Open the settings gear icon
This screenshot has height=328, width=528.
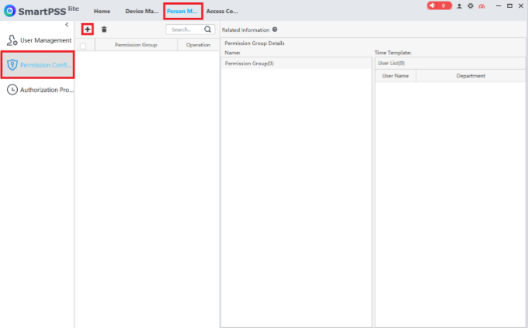pos(471,6)
